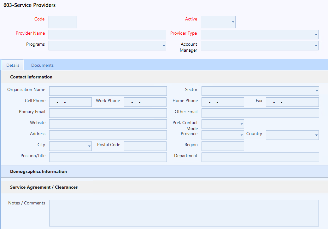Select the Home Phone field
Screen dimensions: 328x229
point(223,102)
